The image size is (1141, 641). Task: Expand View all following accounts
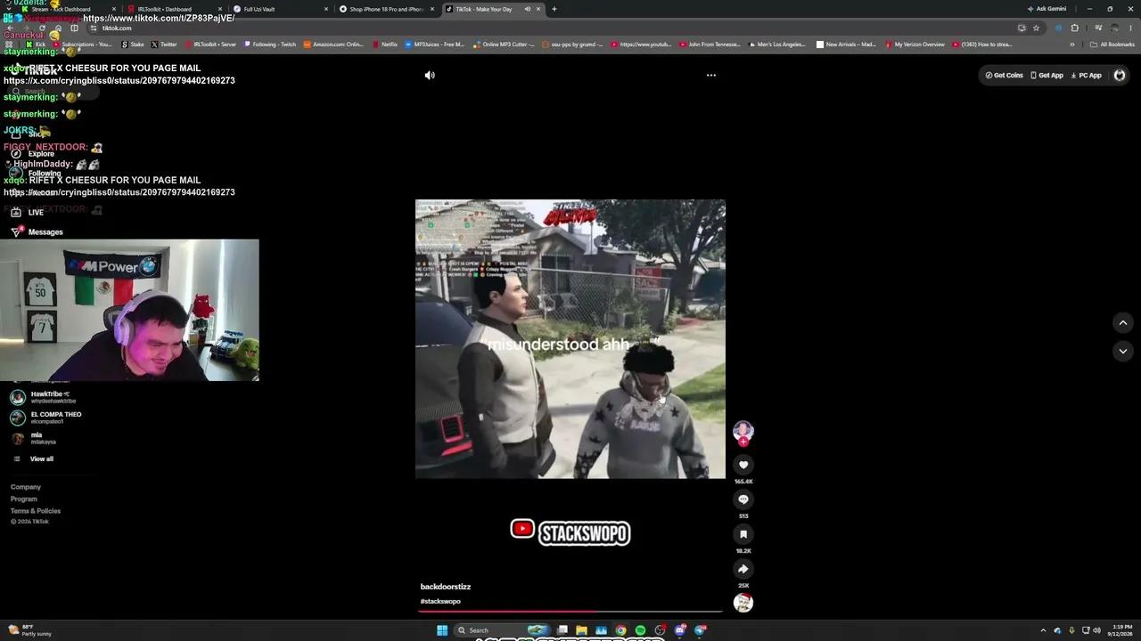tap(33, 459)
